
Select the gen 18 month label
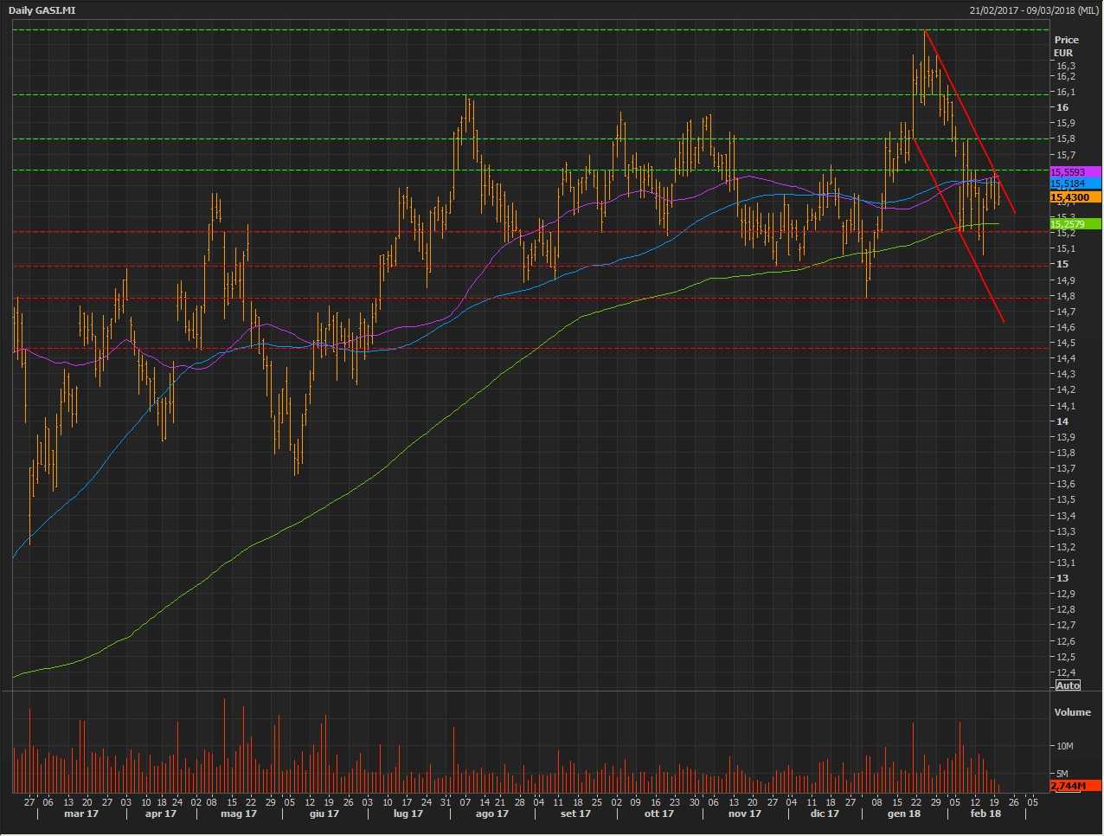pyautogui.click(x=904, y=813)
